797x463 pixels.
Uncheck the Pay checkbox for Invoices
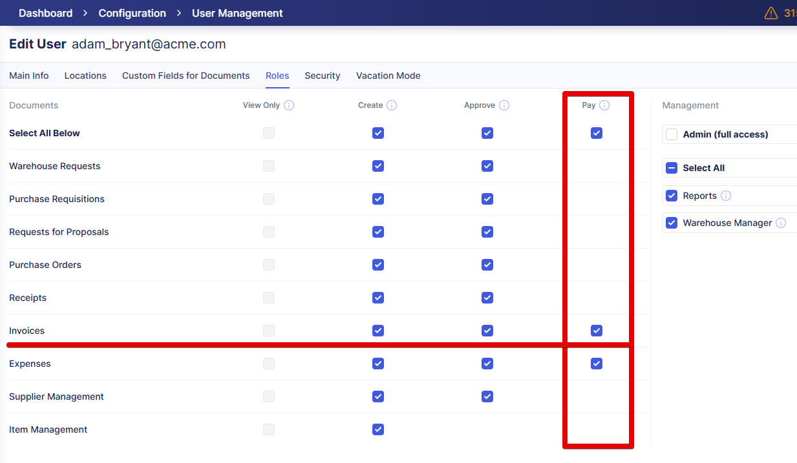597,331
